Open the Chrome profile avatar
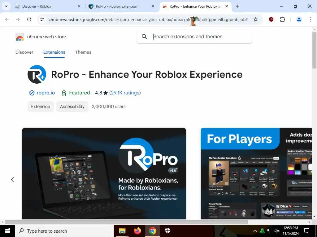Viewport: 317px width, 237px height. (x=299, y=19)
